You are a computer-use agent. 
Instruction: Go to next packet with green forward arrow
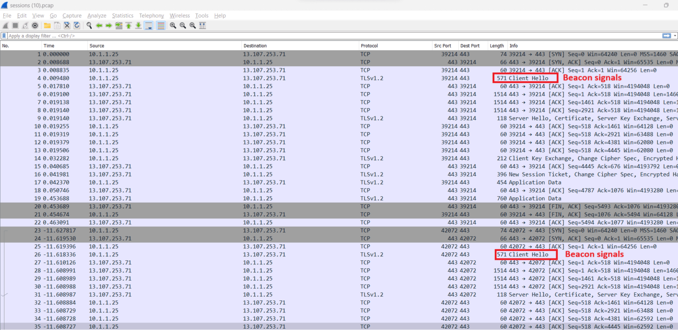(108, 25)
